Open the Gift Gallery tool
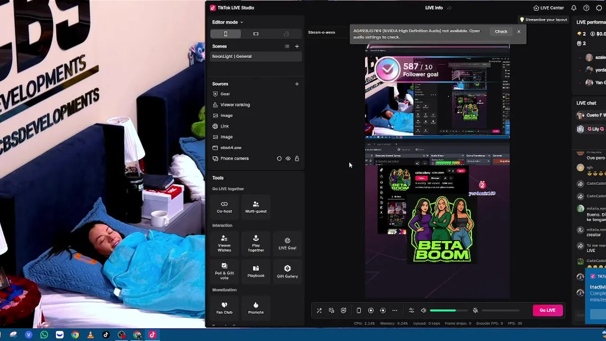The image size is (606, 341). point(287,271)
